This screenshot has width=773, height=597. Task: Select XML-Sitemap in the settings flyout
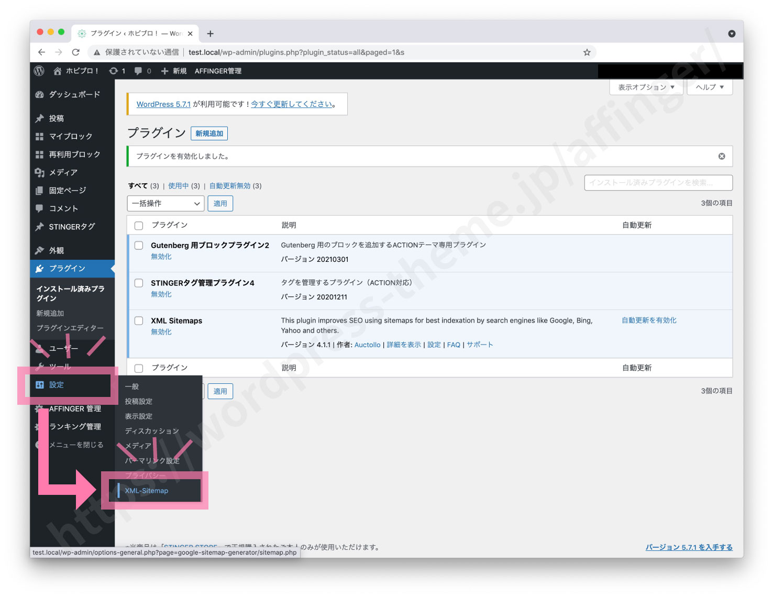click(x=147, y=491)
